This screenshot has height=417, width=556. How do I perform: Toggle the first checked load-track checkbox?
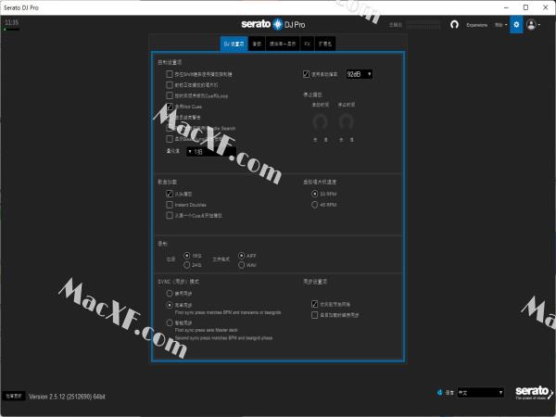(x=170, y=194)
